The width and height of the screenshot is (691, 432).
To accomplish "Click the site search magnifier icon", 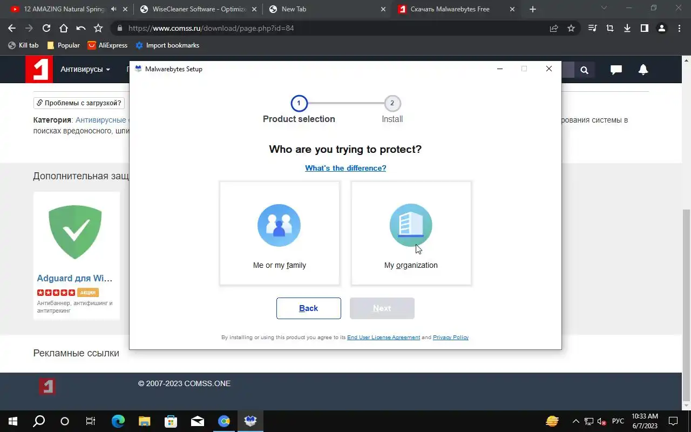I will click(x=584, y=70).
